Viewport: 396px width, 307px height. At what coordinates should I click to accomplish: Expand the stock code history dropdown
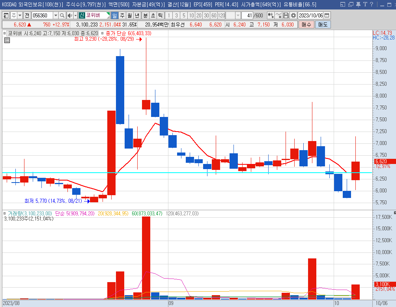coord(56,15)
